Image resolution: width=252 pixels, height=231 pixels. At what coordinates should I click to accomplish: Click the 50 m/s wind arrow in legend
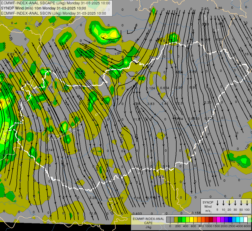click(241, 203)
